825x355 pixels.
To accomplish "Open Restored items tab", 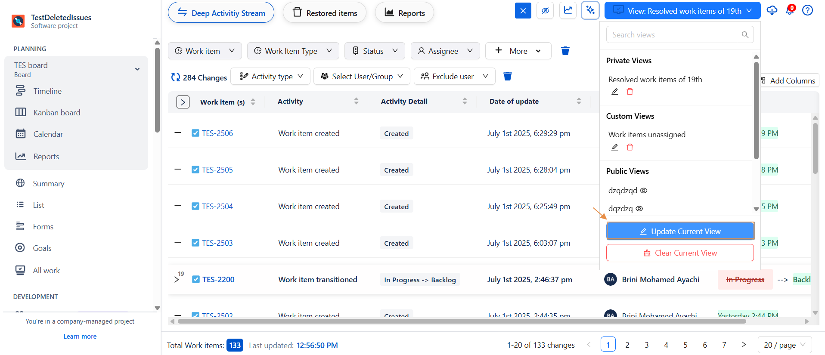I will [325, 13].
